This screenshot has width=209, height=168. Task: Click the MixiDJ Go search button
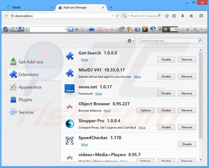click(x=74, y=29)
